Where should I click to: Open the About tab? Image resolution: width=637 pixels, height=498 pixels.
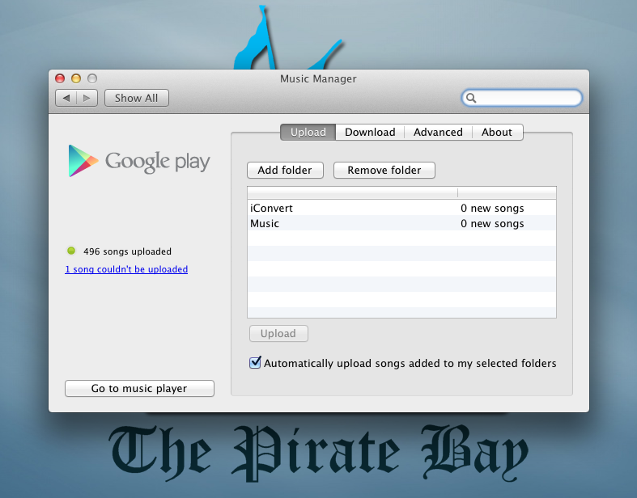click(497, 133)
